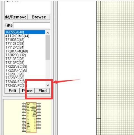Focus the Filter text field
The height and width of the screenshot is (135, 134).
pyautogui.click(x=31, y=25)
